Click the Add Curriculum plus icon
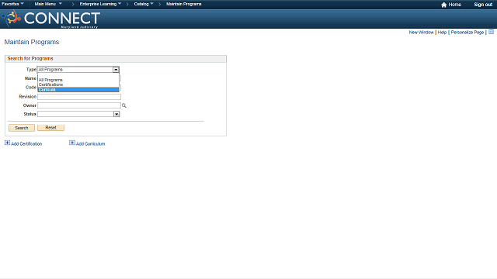Image resolution: width=497 pixels, height=279 pixels. click(72, 143)
